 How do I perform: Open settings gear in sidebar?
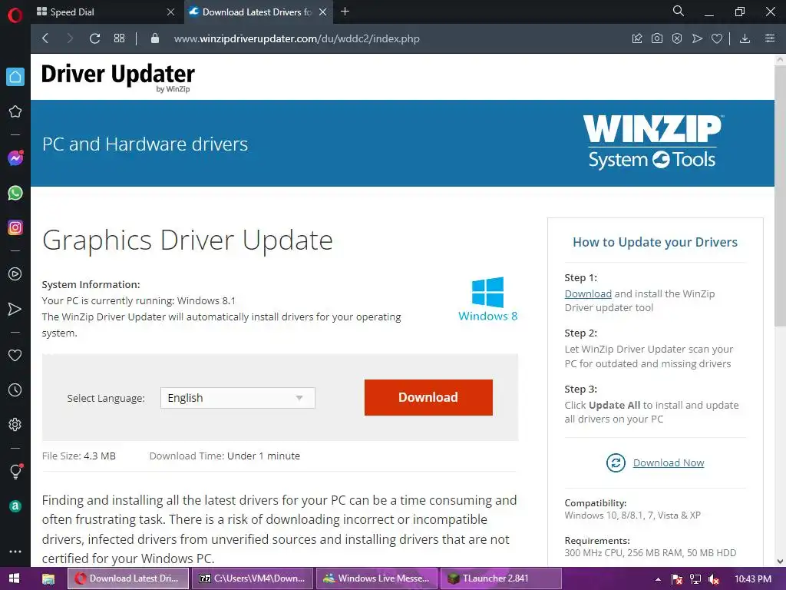[15, 424]
